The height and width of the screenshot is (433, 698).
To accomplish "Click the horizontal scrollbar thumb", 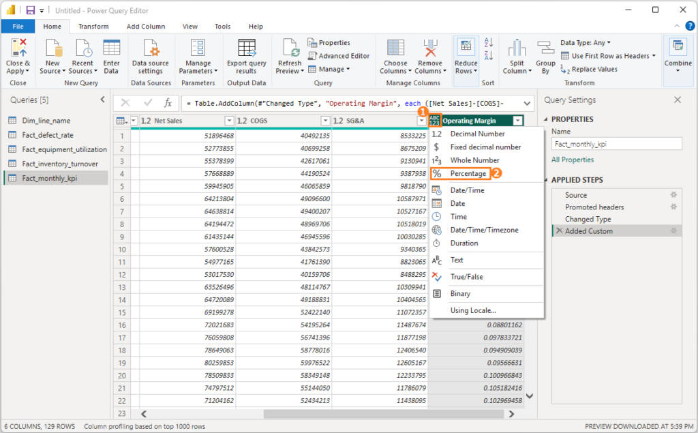I will [x=384, y=414].
